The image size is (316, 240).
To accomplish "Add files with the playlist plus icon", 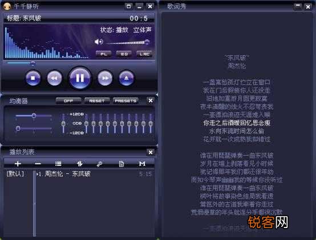I will tap(18, 164).
